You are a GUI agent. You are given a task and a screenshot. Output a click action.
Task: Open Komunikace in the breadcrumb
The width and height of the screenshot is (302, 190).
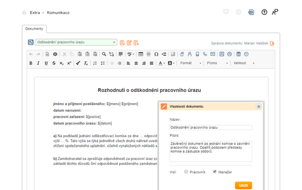(58, 13)
